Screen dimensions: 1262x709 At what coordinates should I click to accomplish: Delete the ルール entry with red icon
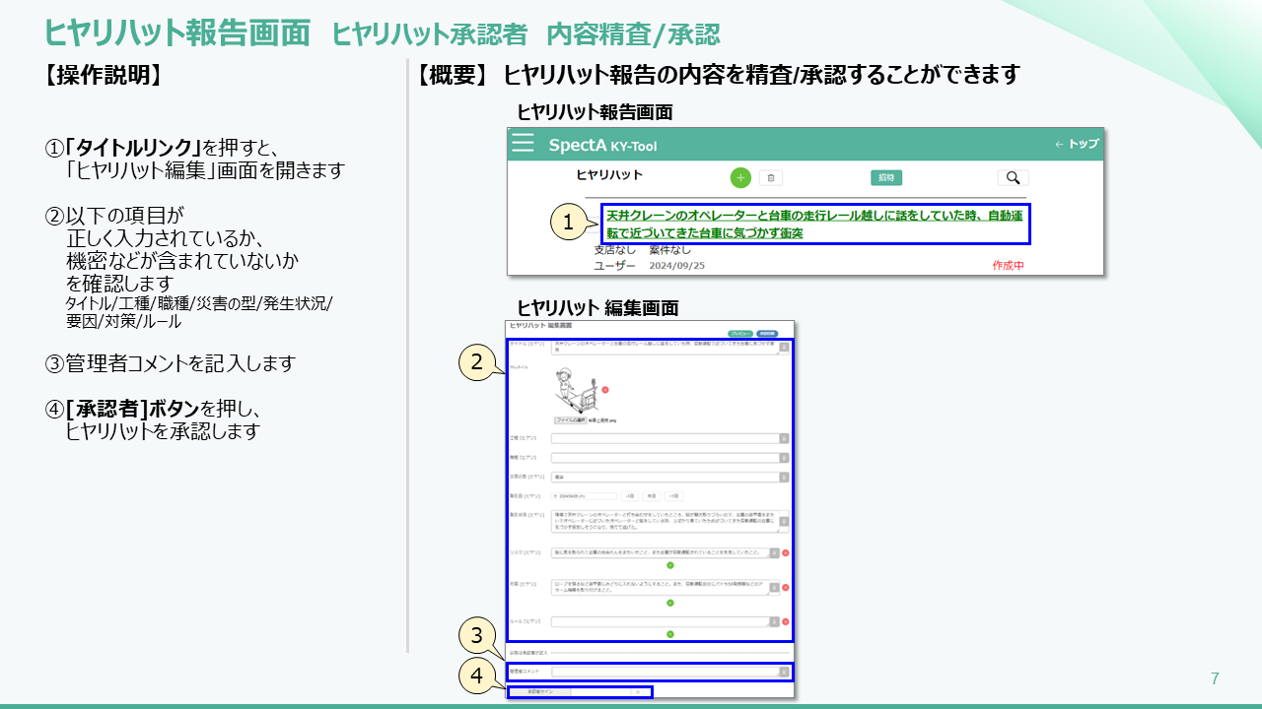coord(786,621)
